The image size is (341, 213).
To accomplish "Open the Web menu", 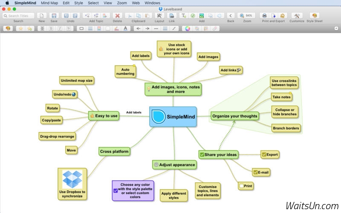I will tap(136, 3).
